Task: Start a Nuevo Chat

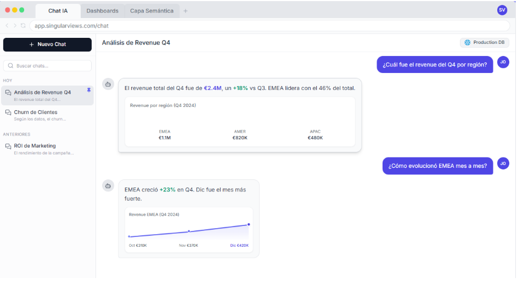Action: tap(47, 44)
